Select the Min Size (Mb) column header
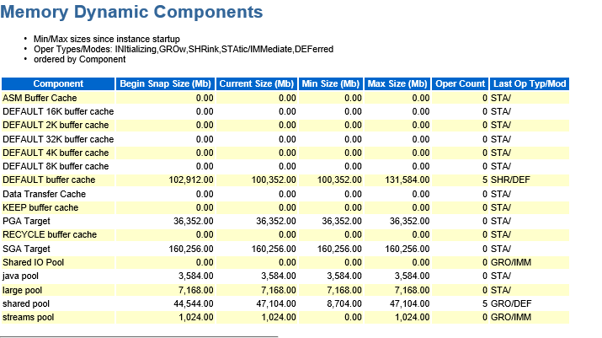The image size is (602, 338). (331, 84)
